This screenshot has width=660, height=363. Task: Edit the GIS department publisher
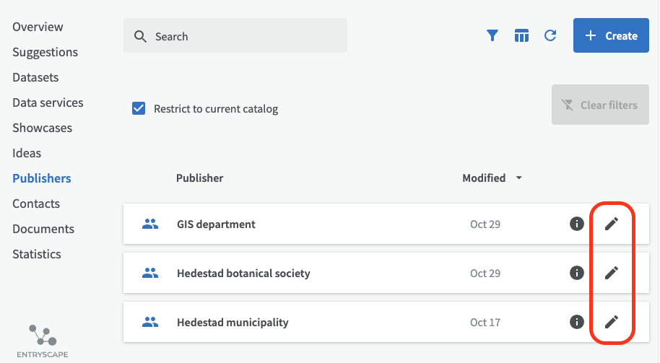pos(612,224)
